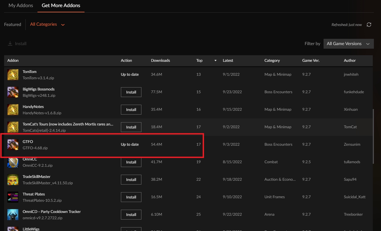Click Up to date status for TomTom
This screenshot has width=381, height=231.
pos(130,74)
